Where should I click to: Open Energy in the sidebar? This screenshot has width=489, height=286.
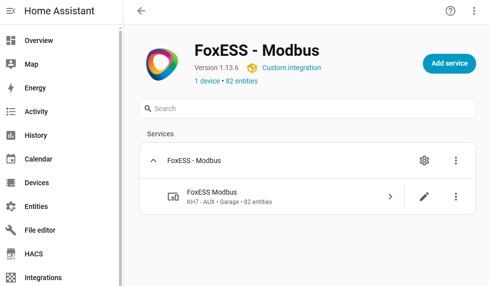click(x=59, y=88)
